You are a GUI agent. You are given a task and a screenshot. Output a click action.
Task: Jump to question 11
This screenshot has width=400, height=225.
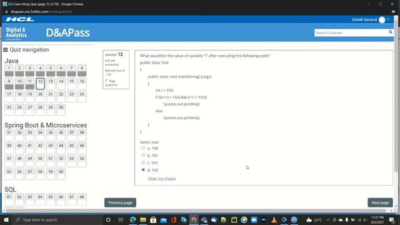pyautogui.click(x=30, y=84)
